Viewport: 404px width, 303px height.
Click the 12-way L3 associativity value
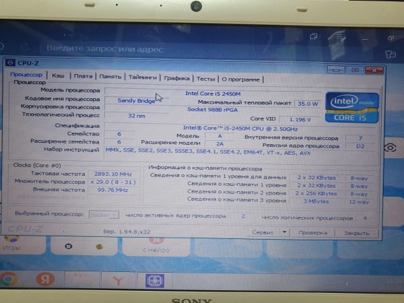(x=359, y=202)
